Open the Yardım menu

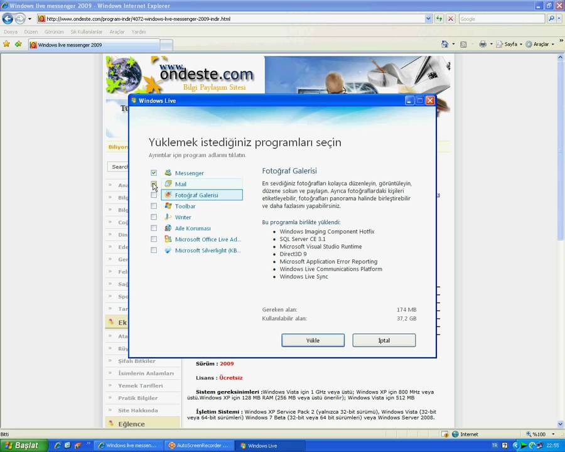point(138,32)
